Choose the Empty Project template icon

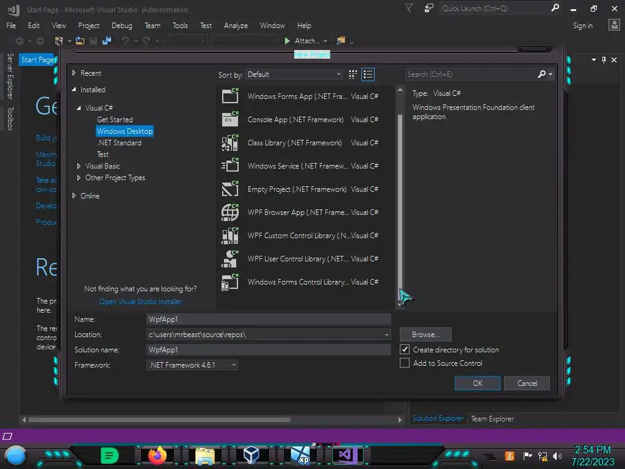(x=230, y=189)
